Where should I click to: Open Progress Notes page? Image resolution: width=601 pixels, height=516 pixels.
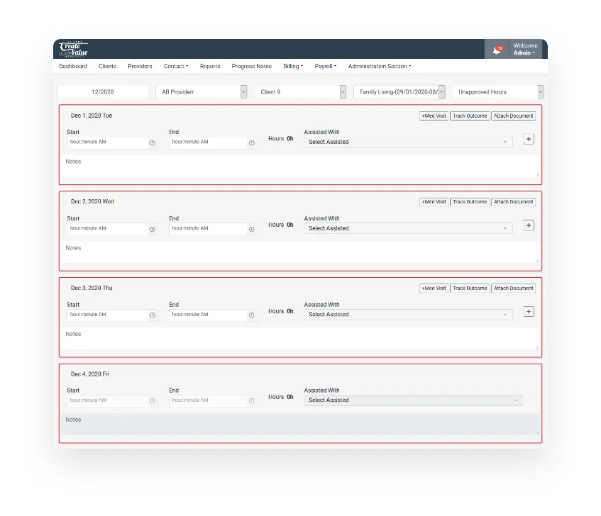click(251, 66)
